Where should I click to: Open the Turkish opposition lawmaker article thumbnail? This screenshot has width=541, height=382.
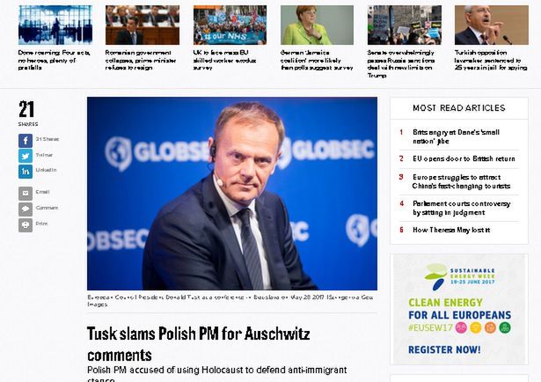pyautogui.click(x=492, y=25)
